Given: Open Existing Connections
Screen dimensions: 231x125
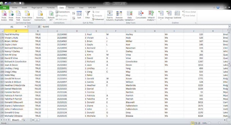Looking at the screenshot, I should (x=40, y=16).
